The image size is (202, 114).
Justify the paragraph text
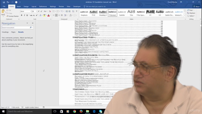62,16
